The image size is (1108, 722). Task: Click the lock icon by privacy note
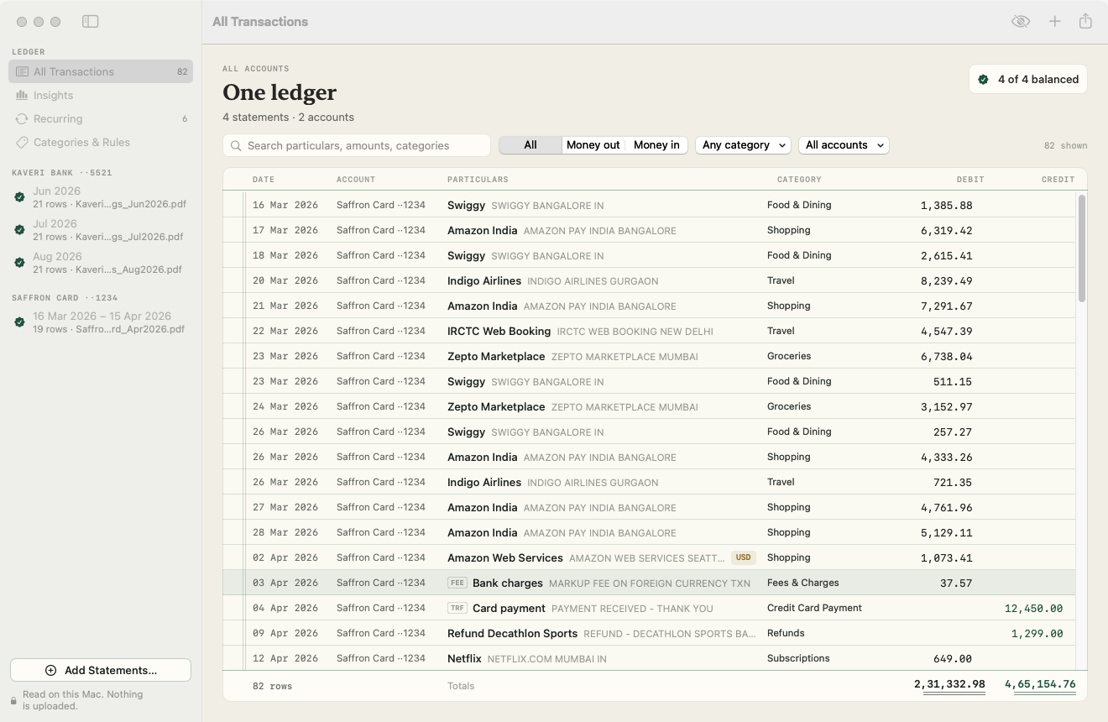(x=14, y=700)
